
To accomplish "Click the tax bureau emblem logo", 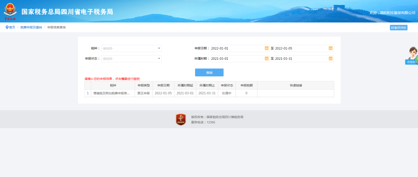I will pos(10,12).
